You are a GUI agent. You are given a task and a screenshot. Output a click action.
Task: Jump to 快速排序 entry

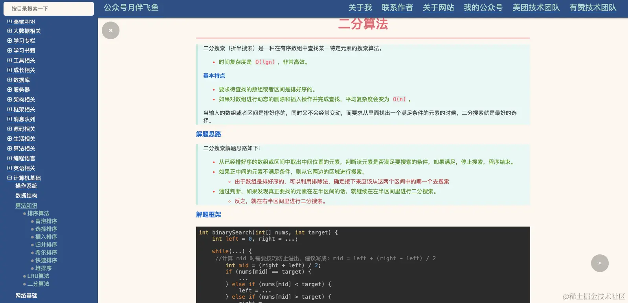coord(46,260)
